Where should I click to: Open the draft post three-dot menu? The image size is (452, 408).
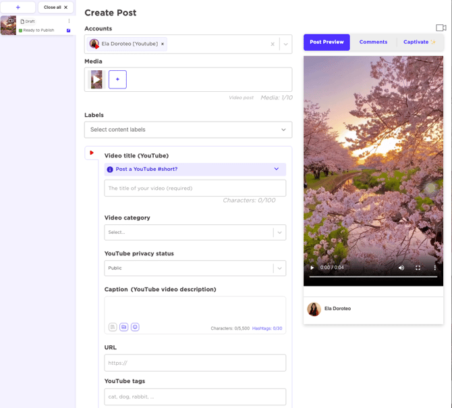[69, 22]
